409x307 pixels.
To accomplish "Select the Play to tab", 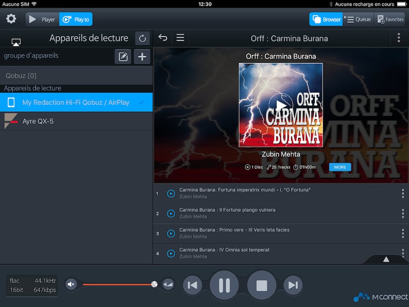I will pos(76,20).
